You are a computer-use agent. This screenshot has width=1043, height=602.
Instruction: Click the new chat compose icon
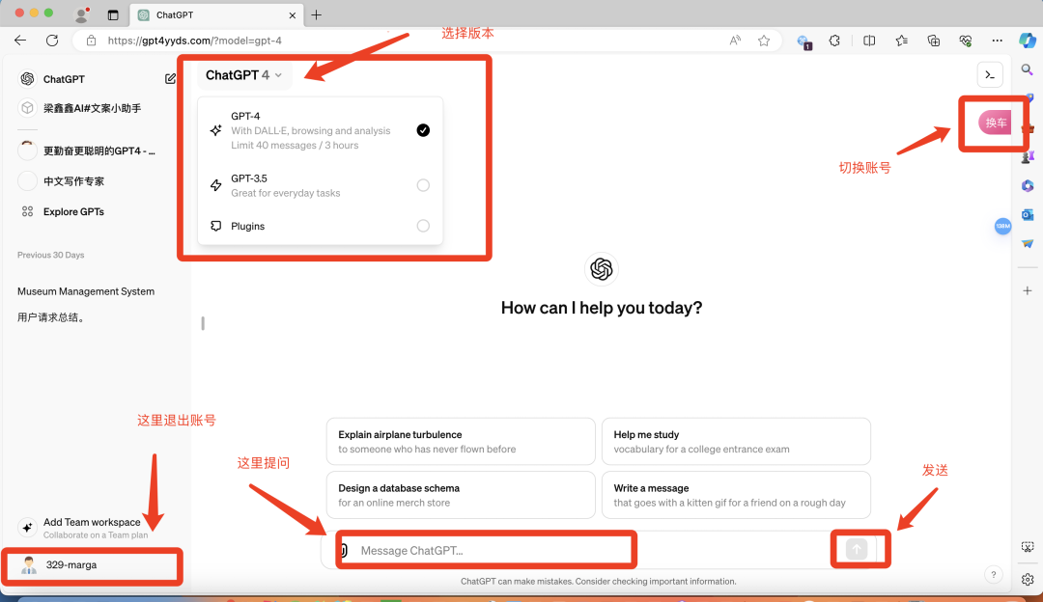pos(170,79)
